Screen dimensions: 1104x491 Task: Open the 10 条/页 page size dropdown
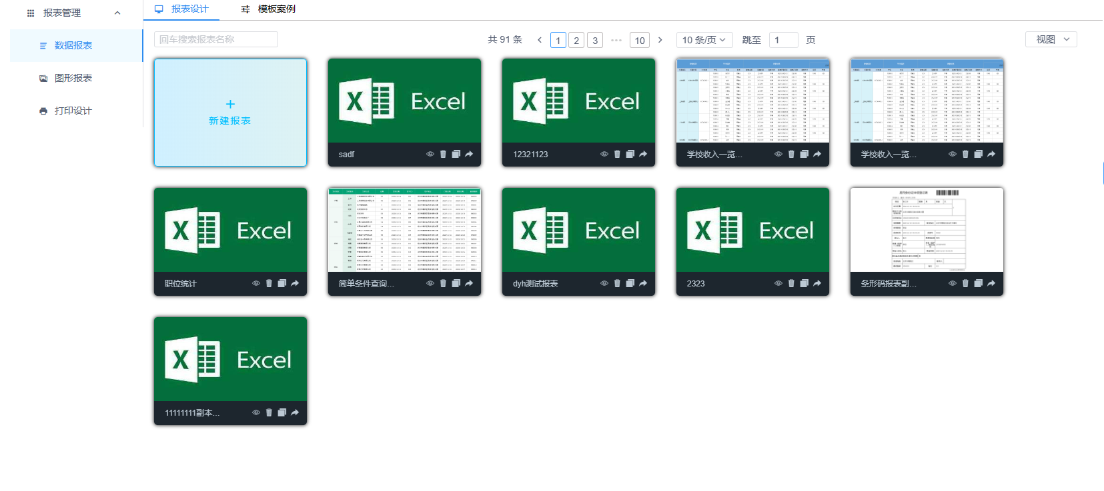(x=704, y=40)
